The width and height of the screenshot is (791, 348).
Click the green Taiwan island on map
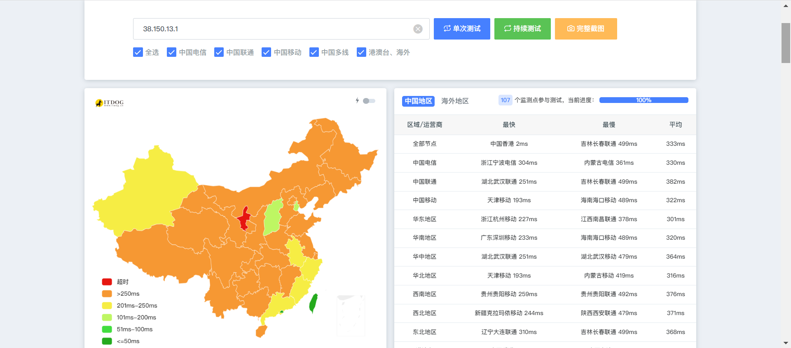click(314, 304)
